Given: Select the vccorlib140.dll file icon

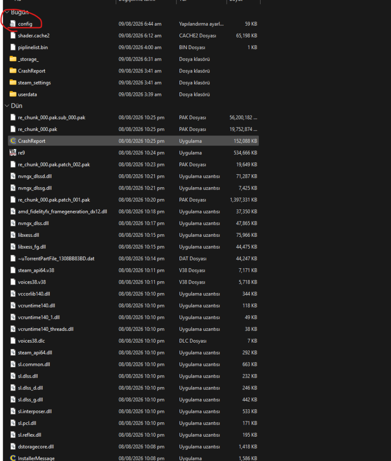Looking at the screenshot, I should [x=13, y=294].
